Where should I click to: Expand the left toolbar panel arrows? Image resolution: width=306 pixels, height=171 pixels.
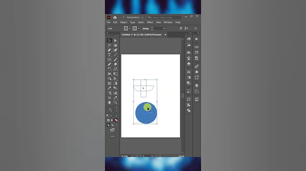coord(107,33)
